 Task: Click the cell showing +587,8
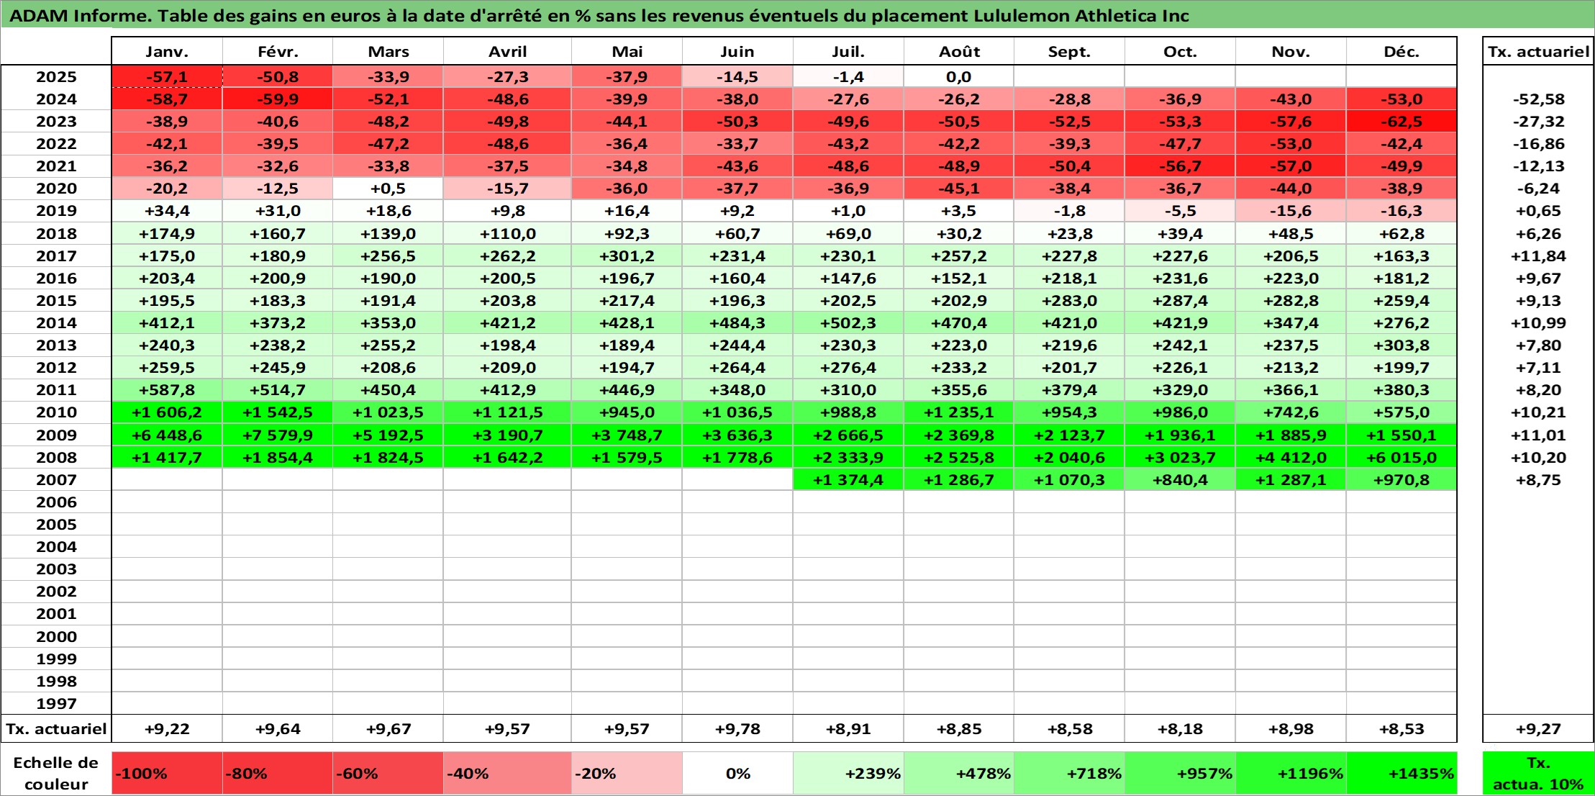tap(167, 390)
